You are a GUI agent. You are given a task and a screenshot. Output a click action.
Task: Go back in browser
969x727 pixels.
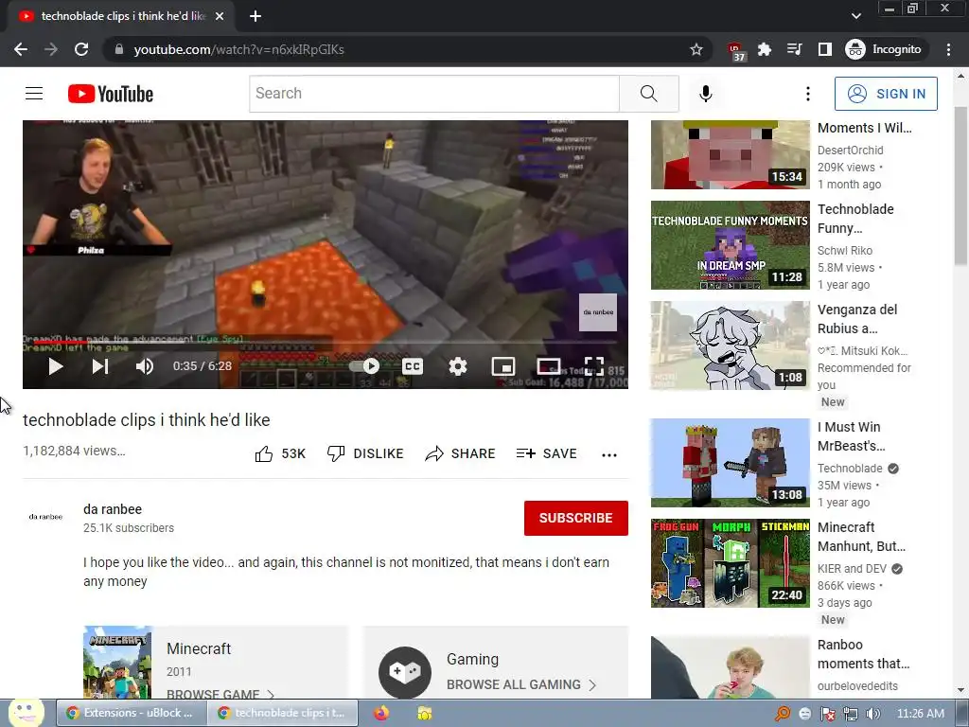[21, 49]
